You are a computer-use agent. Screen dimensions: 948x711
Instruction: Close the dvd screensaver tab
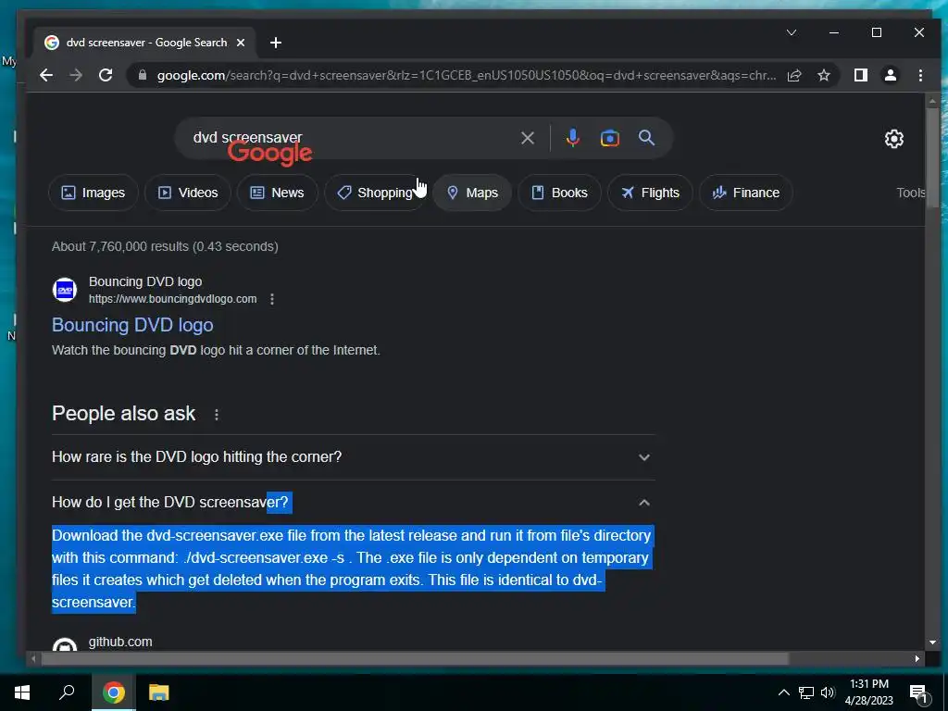point(241,43)
